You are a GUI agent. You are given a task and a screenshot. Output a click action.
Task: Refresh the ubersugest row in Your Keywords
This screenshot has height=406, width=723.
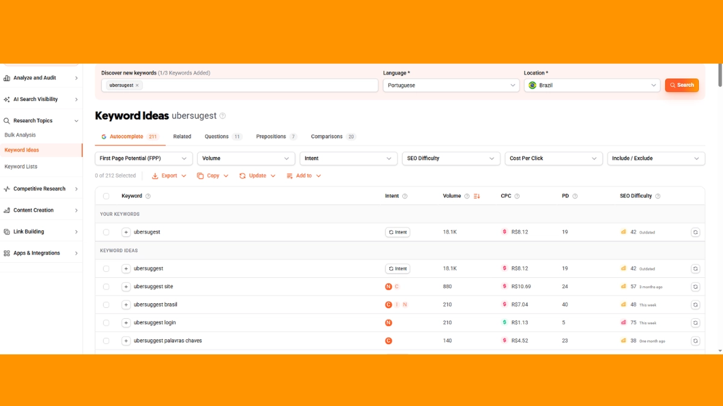click(x=695, y=232)
